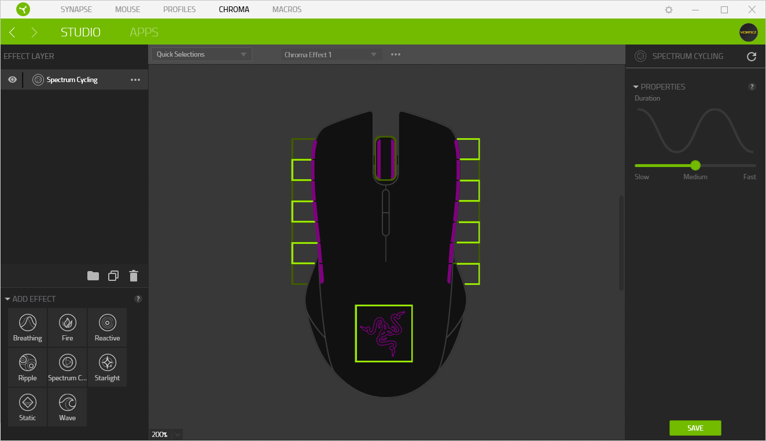Image resolution: width=766 pixels, height=441 pixels.
Task: Click the Spectrum Cycling layer circle icon
Action: [x=38, y=80]
